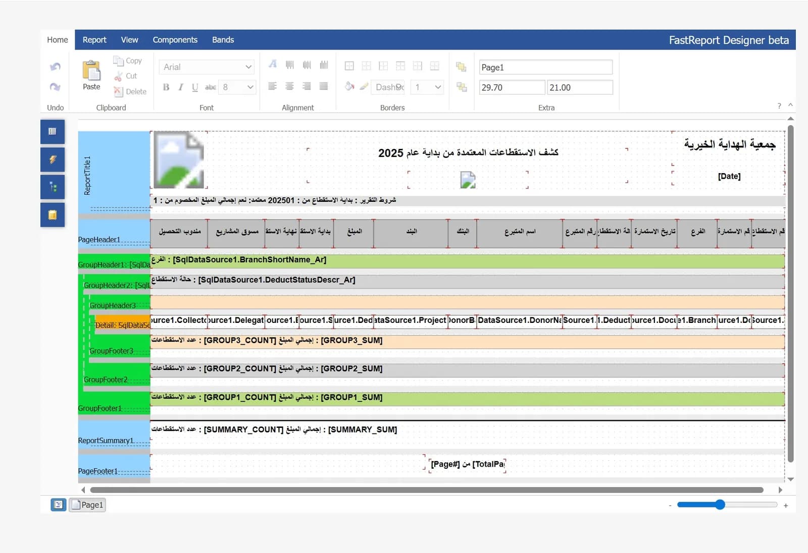Select the Page1 tab at bottom
The height and width of the screenshot is (553, 808).
(87, 505)
